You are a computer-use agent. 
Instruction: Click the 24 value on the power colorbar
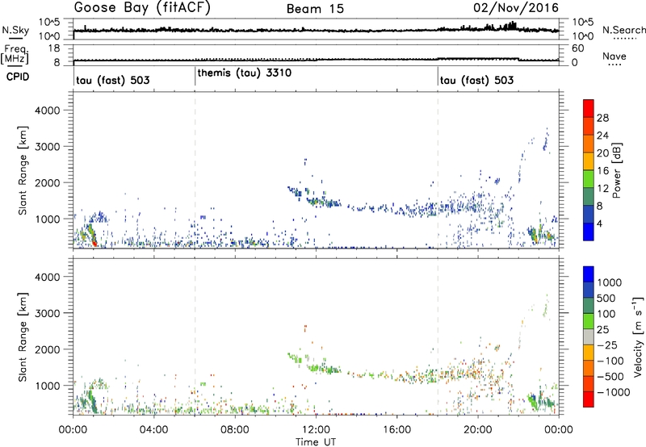602,136
